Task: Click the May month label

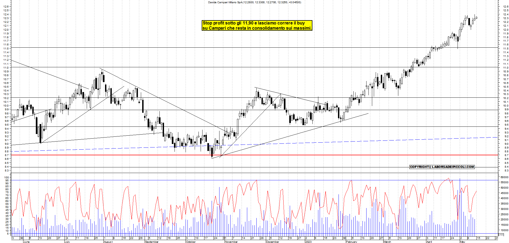Action: 463,242
